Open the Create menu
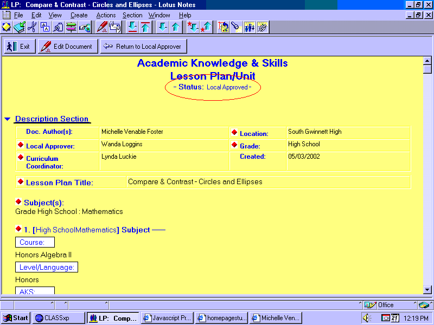Screen dimensions: 434x325 (79, 15)
